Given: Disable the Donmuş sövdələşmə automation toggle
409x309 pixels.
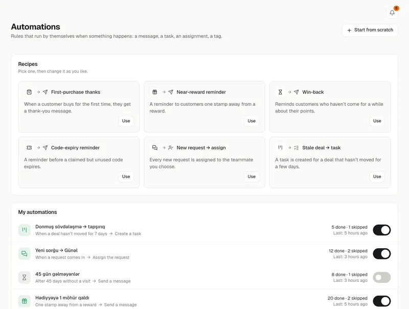Looking at the screenshot, I should click(381, 230).
